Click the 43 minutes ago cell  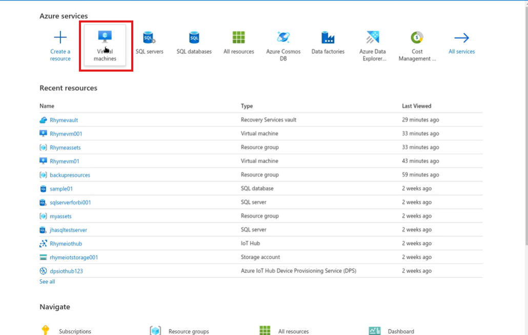click(420, 161)
